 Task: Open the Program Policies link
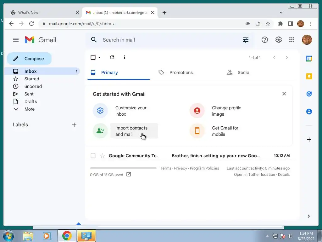204,168
